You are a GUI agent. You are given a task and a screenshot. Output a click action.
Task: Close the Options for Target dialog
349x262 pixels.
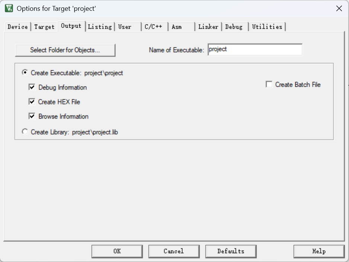[339, 9]
